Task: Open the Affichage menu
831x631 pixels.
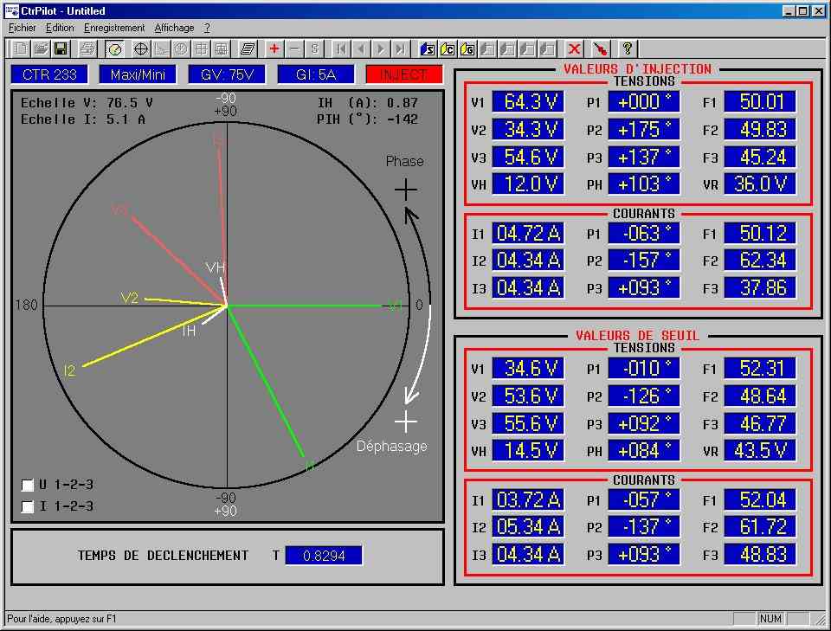Action: coord(174,28)
